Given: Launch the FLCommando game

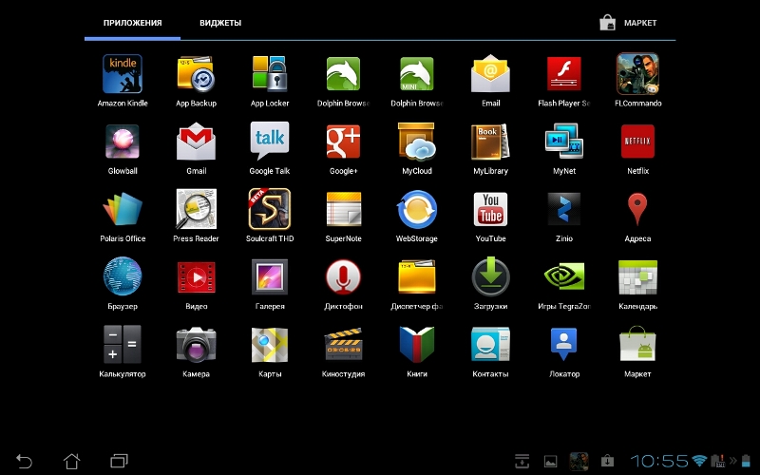Looking at the screenshot, I should [637, 74].
